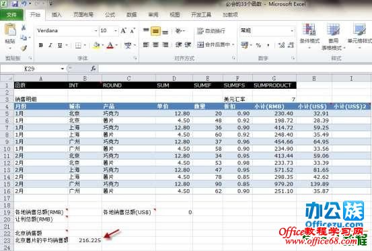Toggle Underline formatting
This screenshot has width=372, height=251.
[60, 45]
